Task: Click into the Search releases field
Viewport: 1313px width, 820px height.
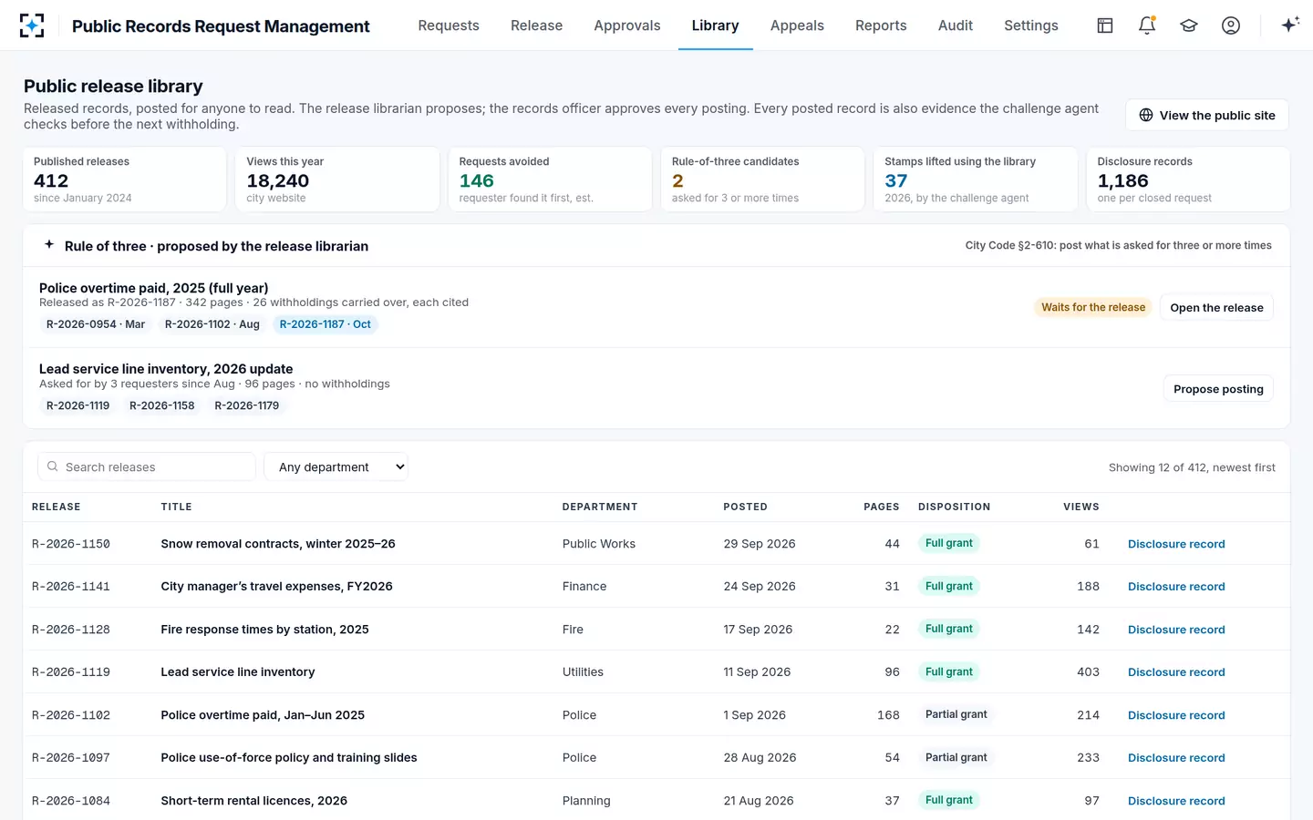Action: click(147, 466)
